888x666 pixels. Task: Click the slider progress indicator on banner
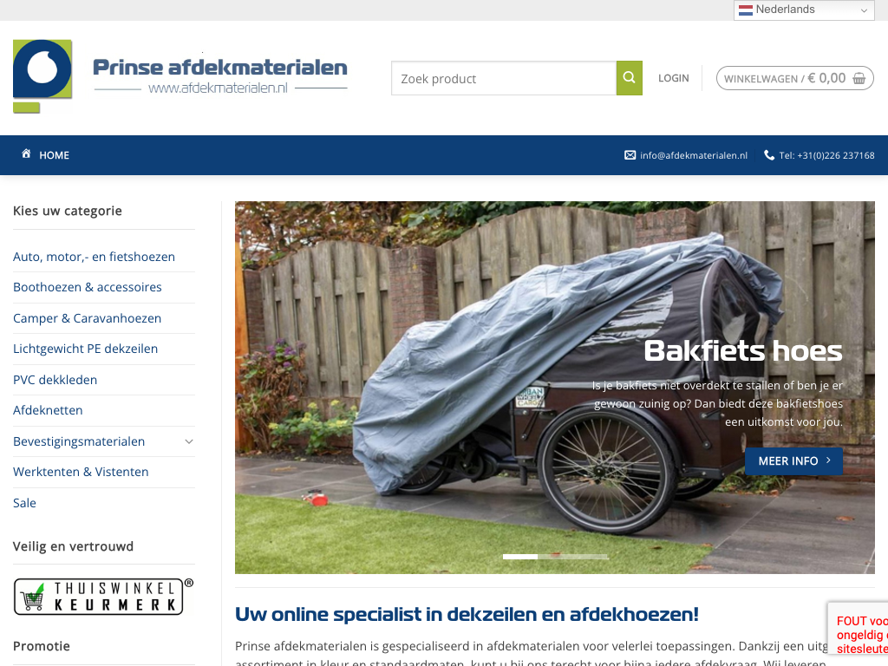coord(556,557)
